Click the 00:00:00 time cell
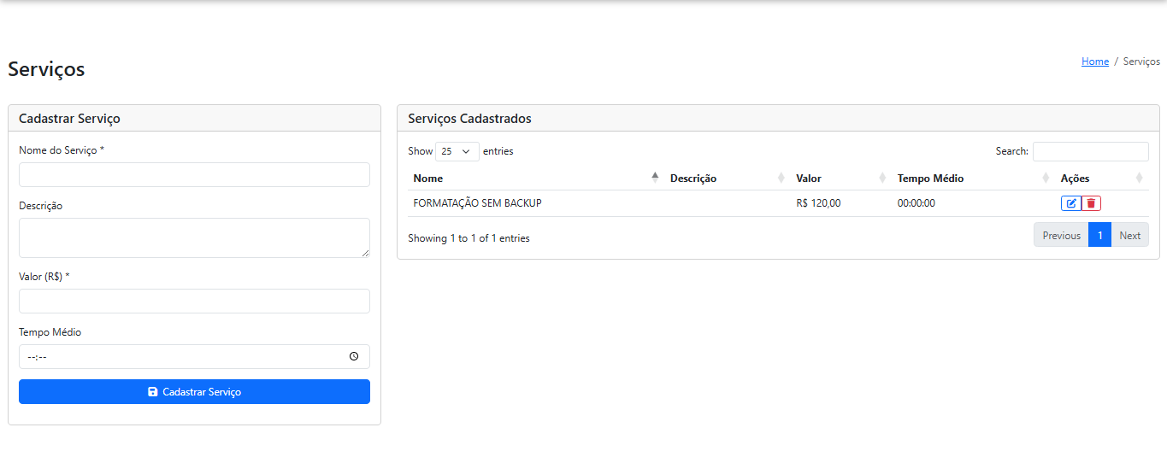The width and height of the screenshot is (1167, 451). coord(974,203)
